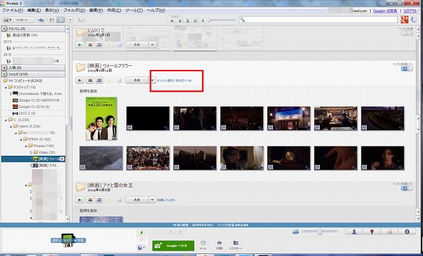Click upload arrow on selected ウォール tree row

[61, 159]
